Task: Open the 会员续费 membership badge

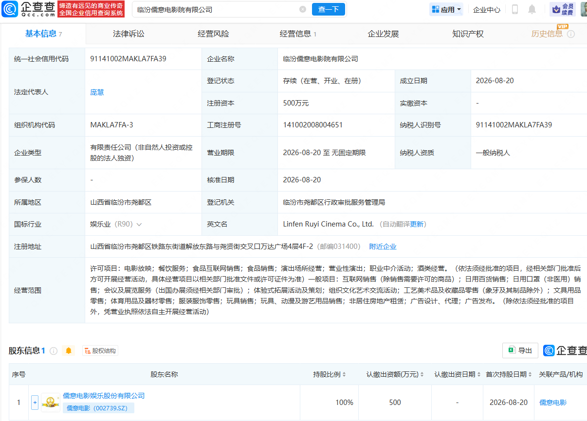Action: [563, 9]
